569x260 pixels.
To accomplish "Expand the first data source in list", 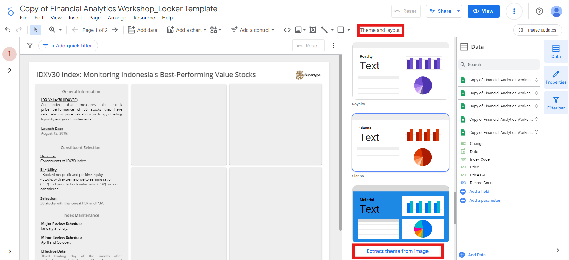I will (x=537, y=80).
